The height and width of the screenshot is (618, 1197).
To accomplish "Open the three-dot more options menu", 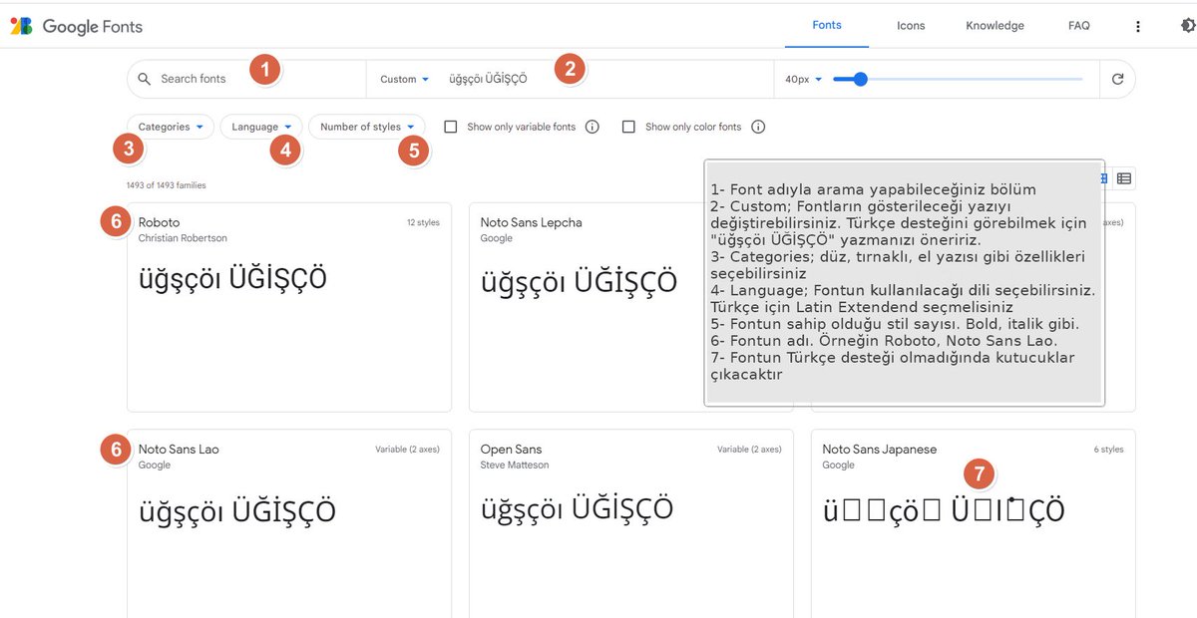I will point(1138,27).
